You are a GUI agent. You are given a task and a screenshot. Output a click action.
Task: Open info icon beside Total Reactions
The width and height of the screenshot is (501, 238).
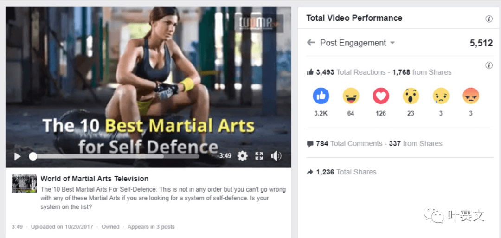(x=489, y=65)
